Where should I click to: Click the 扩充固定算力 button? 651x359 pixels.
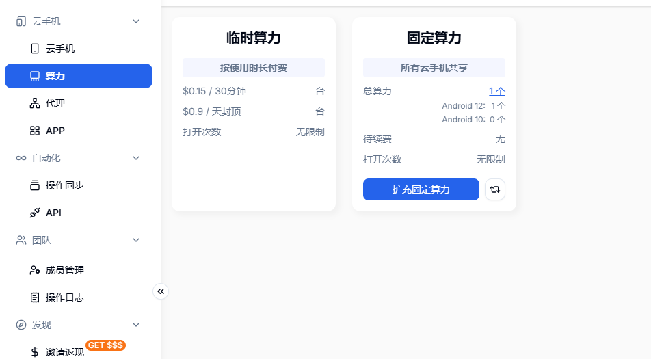(x=421, y=189)
